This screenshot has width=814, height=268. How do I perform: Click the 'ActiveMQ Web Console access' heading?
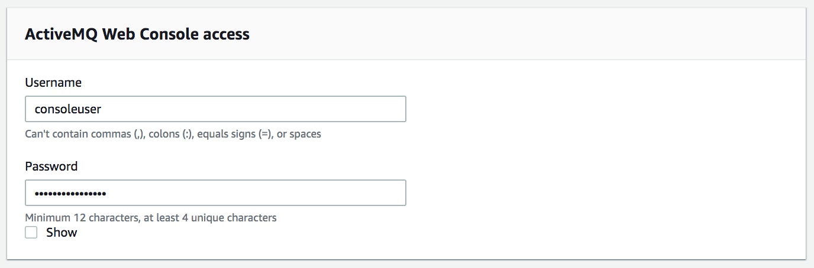coord(137,34)
